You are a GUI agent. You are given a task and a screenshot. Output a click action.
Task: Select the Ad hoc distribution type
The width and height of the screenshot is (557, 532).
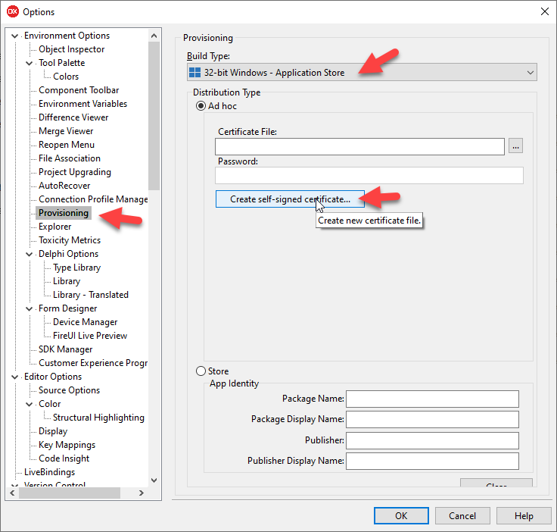201,106
